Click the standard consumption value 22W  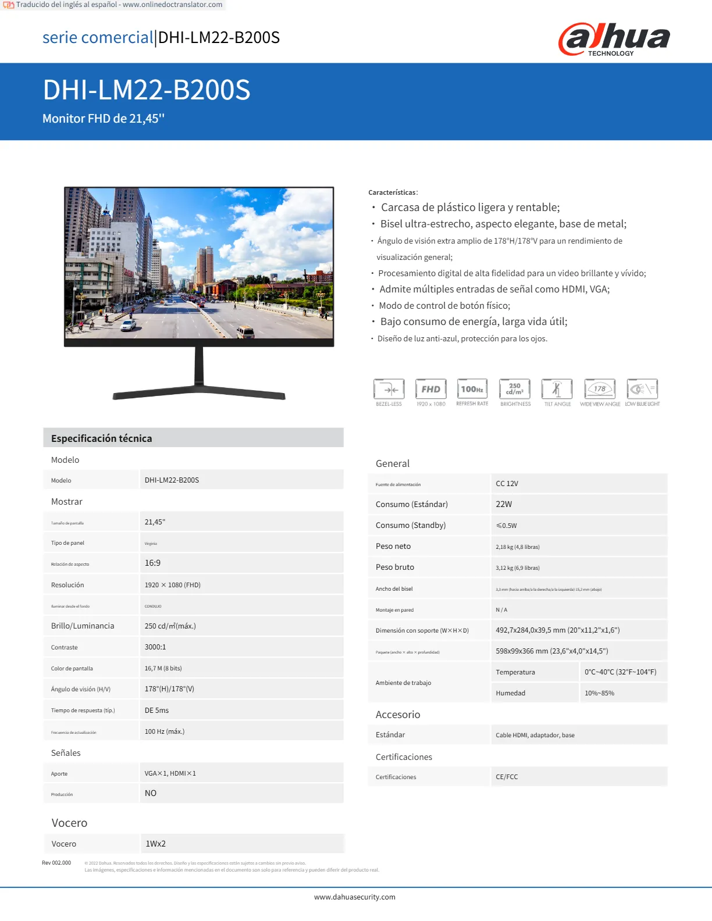(579, 504)
